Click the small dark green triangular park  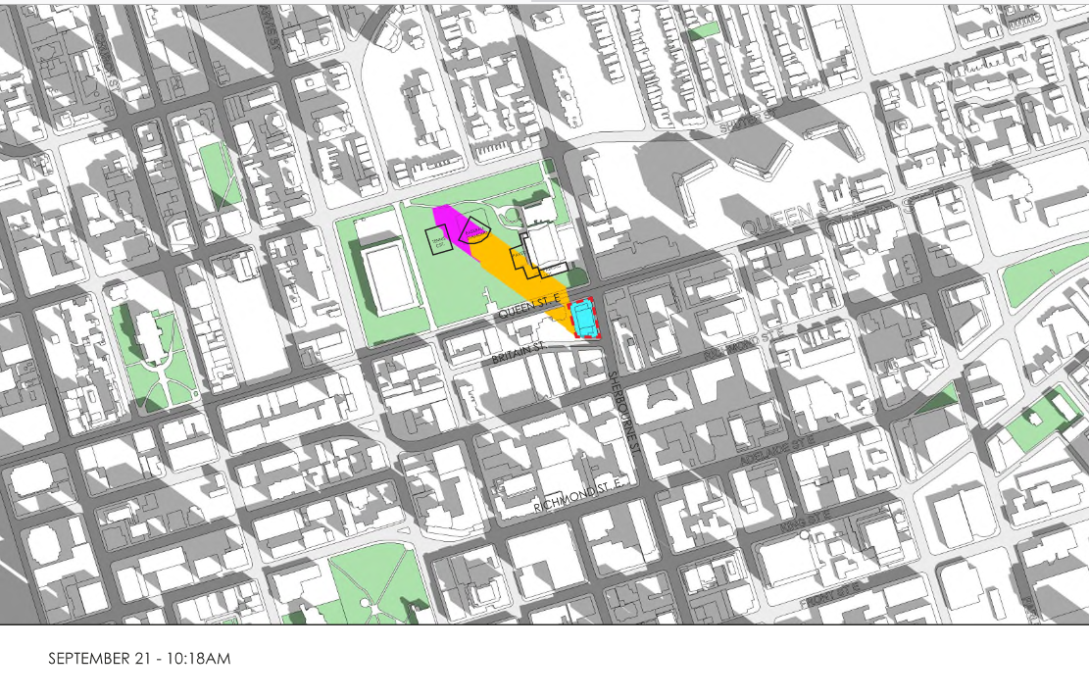coord(939,399)
